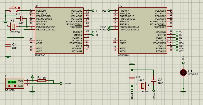
Task: Select the U1 ATMEGA8 chip body
Action: (x=59, y=31)
